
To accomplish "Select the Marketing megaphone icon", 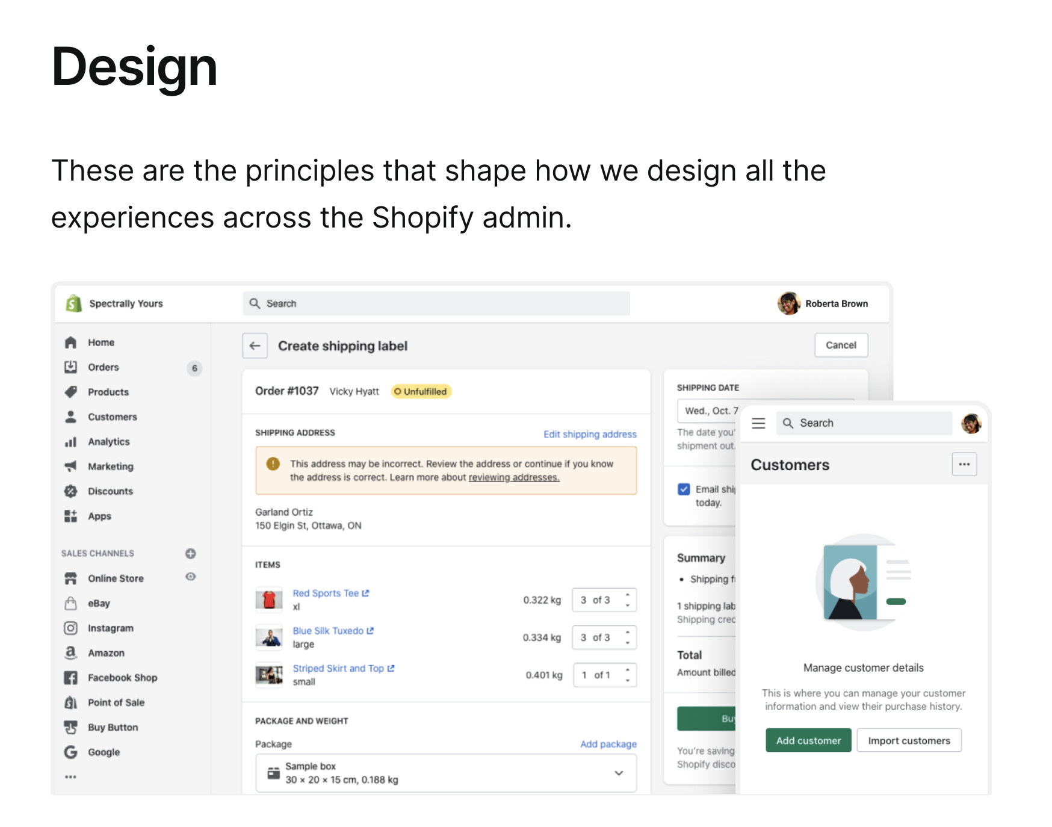I will (x=71, y=466).
